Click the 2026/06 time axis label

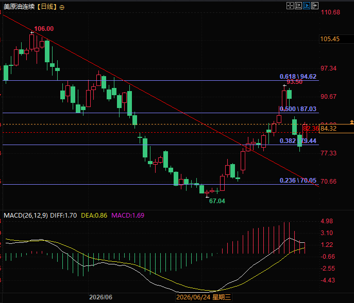click(100, 297)
